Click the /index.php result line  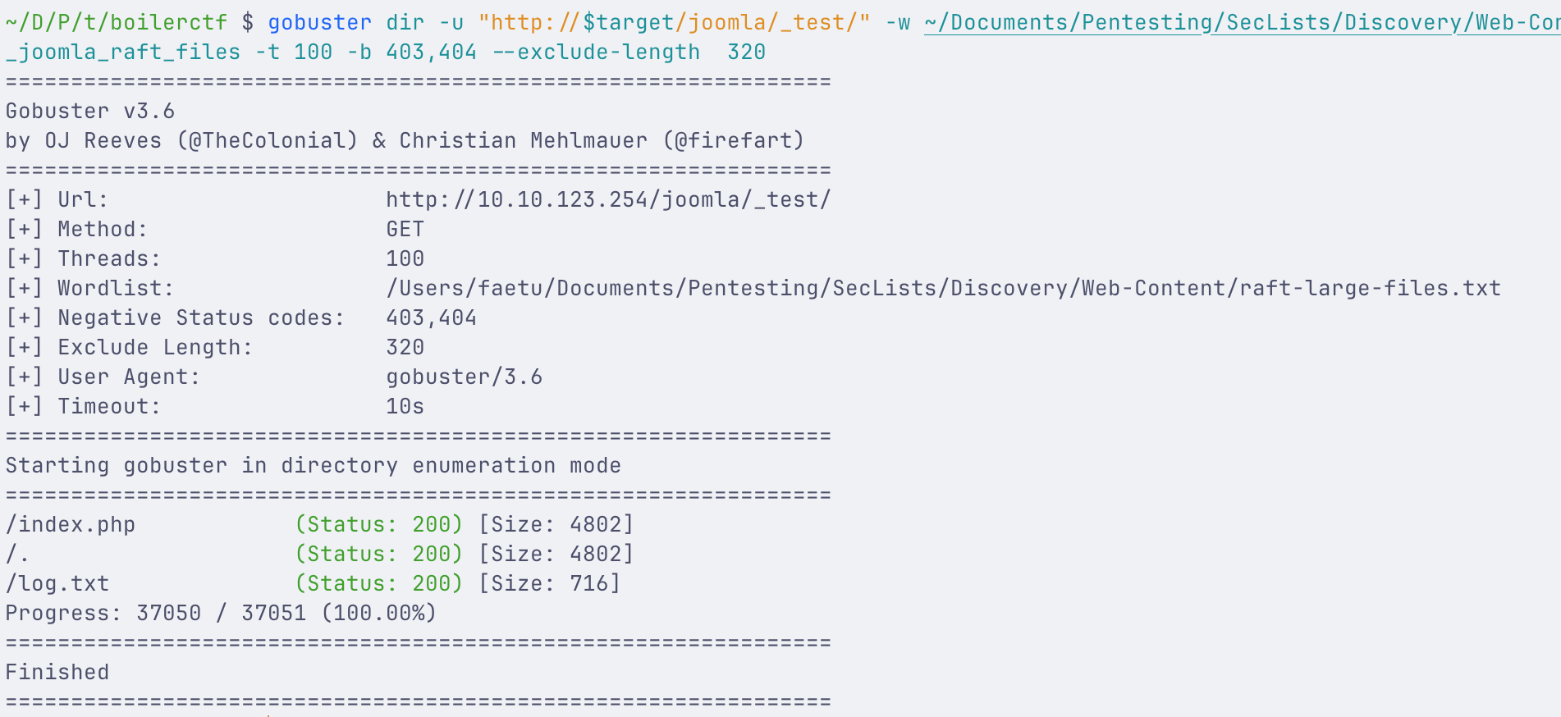coord(319,524)
